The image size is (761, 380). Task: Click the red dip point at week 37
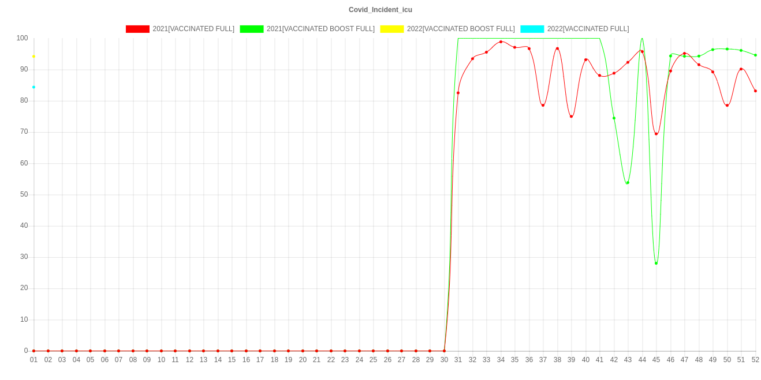[x=543, y=105]
